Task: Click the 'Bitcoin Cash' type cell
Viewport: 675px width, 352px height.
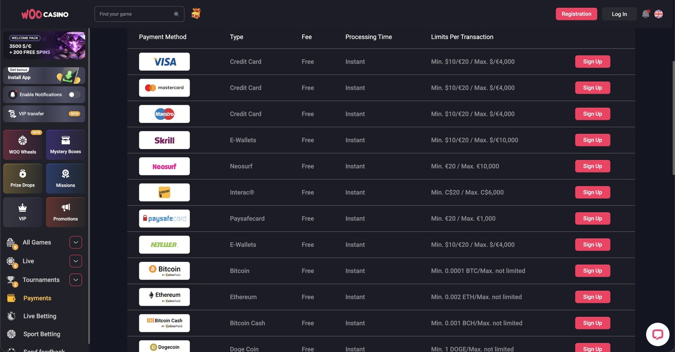Action: click(x=247, y=323)
